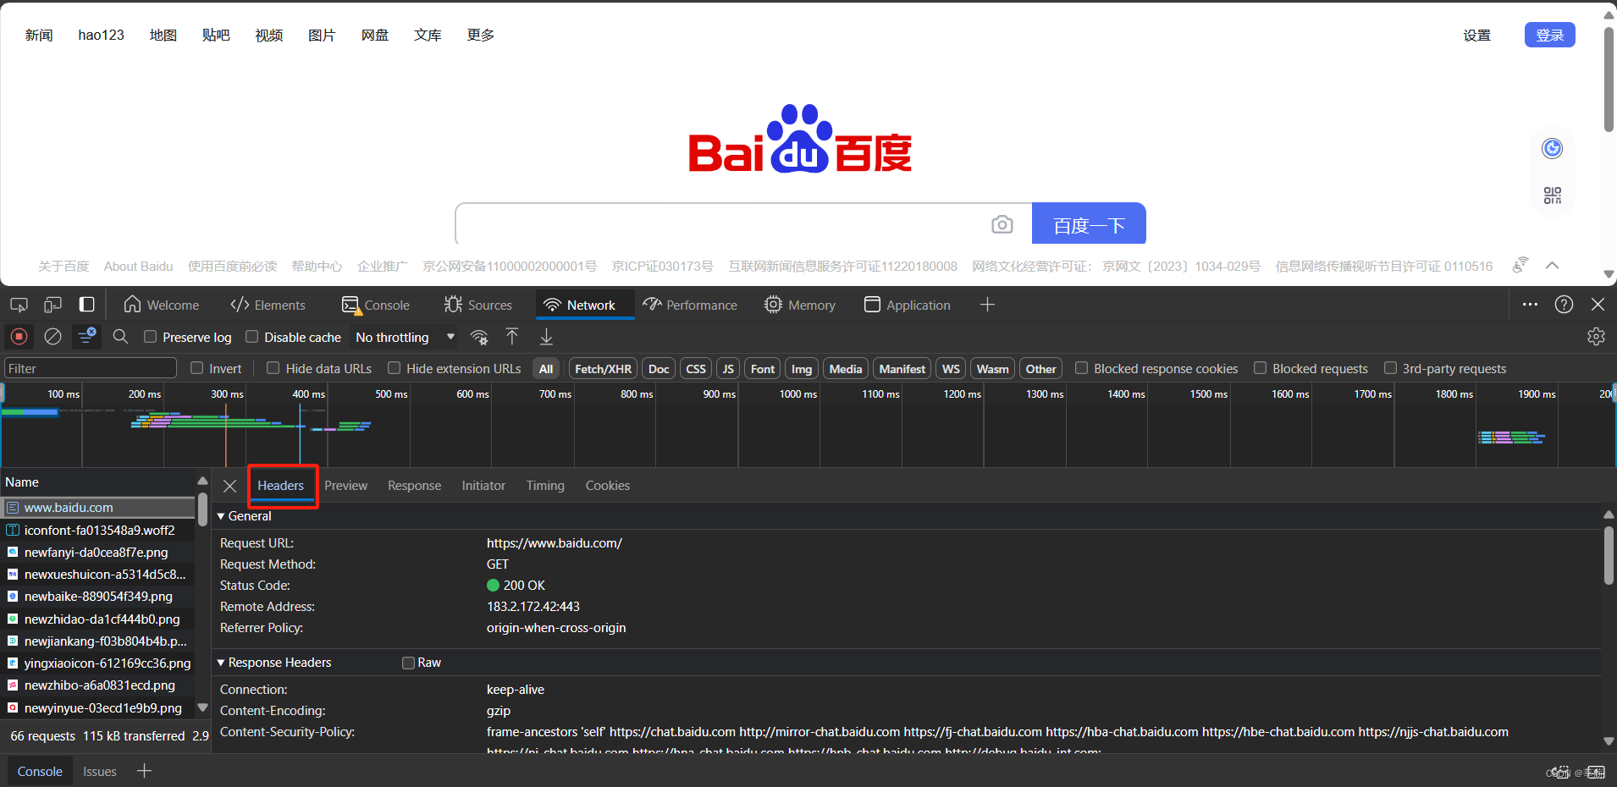
Task: Select the www.baidu.com request
Action: (98, 508)
